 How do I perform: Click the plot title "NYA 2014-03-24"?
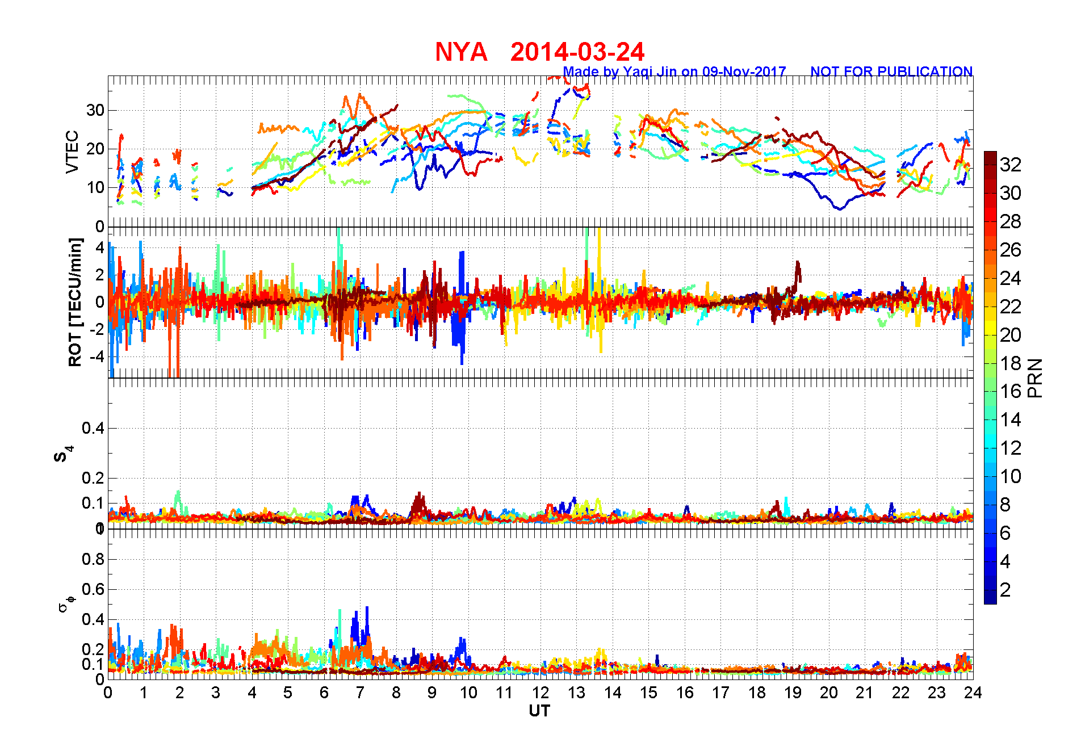coord(539,52)
